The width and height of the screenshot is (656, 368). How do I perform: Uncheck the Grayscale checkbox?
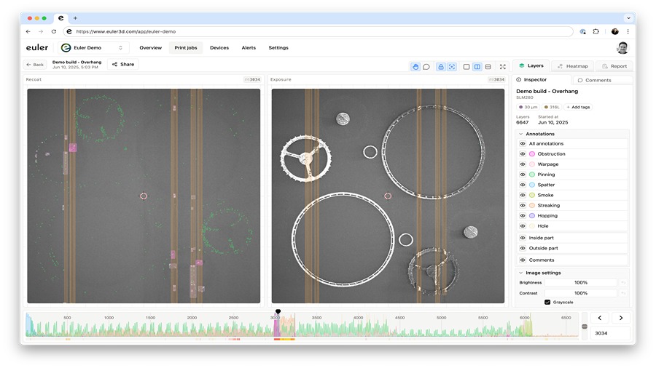547,302
